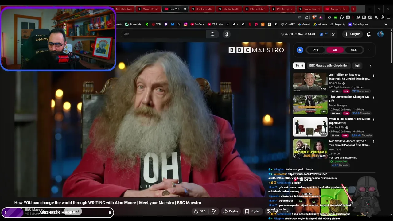This screenshot has height=221, width=393.
Task: Switch to the Avengers: Doomsday YouTube tab
Action: (x=336, y=9)
